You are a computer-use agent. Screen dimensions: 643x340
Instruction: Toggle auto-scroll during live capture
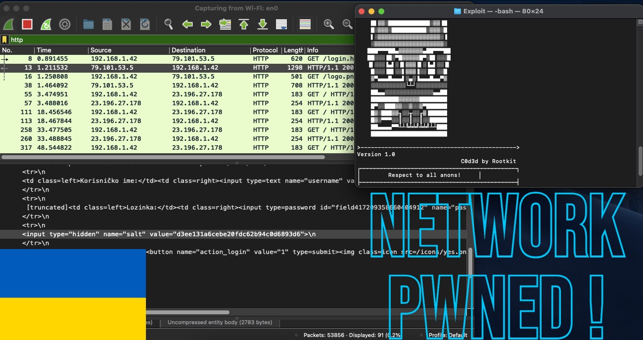tap(281, 24)
